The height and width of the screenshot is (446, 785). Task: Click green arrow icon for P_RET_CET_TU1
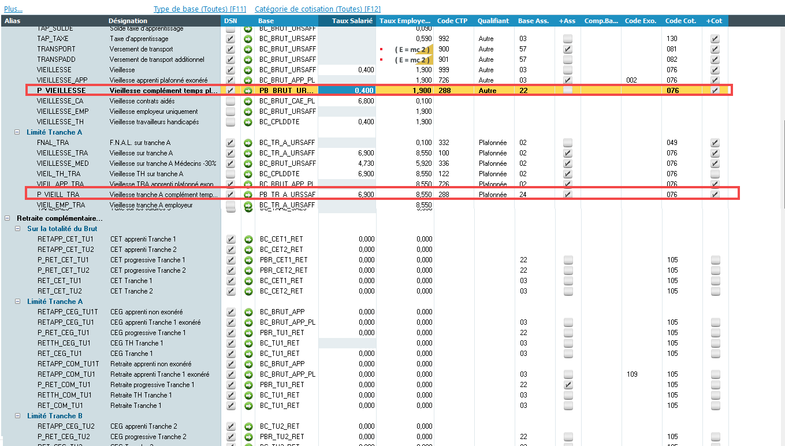click(248, 260)
